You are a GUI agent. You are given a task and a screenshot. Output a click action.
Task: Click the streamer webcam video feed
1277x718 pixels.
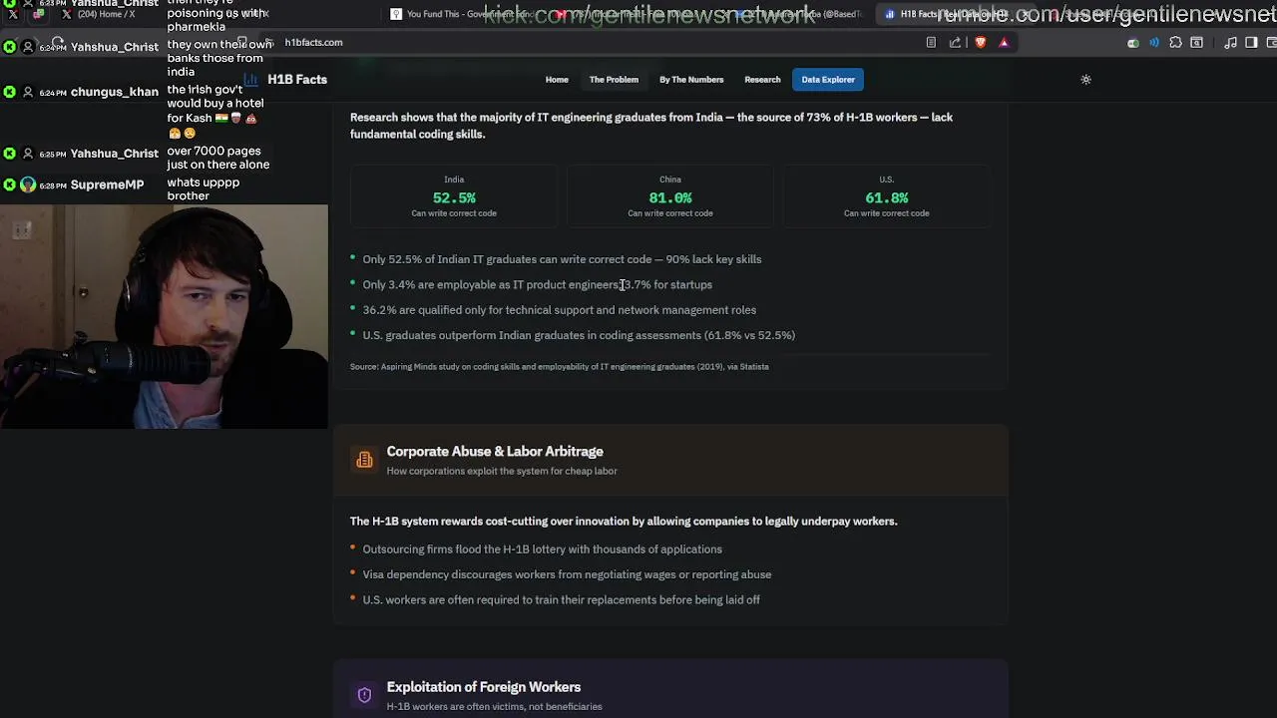coord(164,317)
